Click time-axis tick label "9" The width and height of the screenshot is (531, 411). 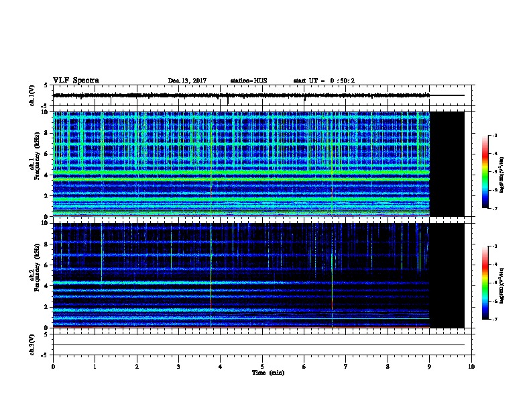pyautogui.click(x=429, y=367)
